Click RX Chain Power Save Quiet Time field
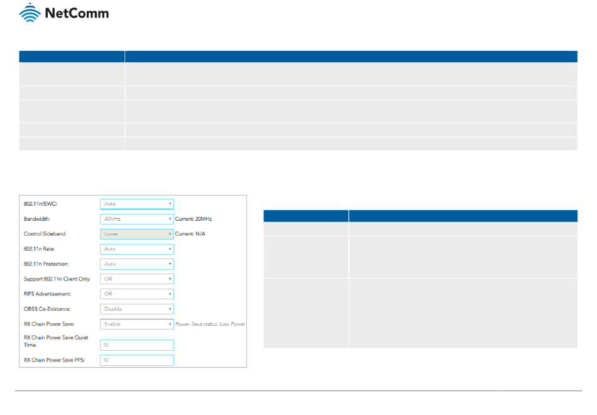 click(137, 345)
